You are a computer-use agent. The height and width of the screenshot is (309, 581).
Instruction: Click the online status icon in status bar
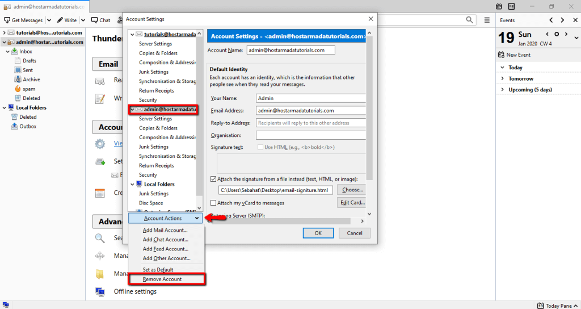coord(6,305)
